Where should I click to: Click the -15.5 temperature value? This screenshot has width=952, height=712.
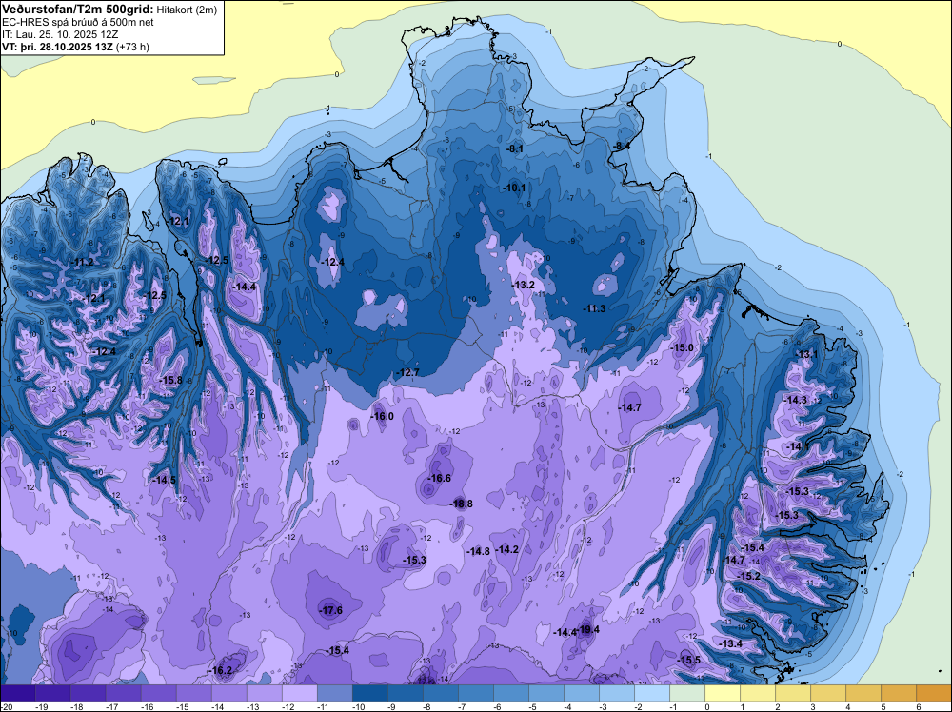(x=688, y=661)
